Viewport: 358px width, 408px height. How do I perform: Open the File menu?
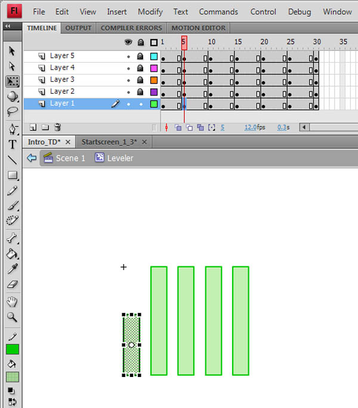point(39,12)
